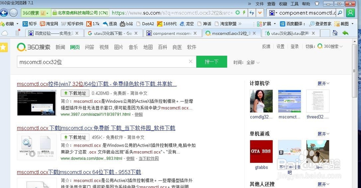Open the 淘宝联盟 bookmark

tap(226, 24)
